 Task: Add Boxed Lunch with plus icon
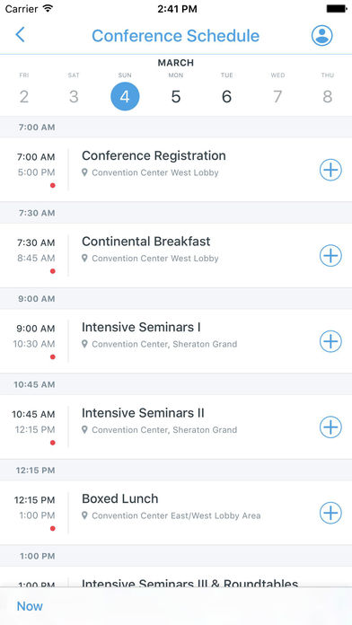[330, 513]
